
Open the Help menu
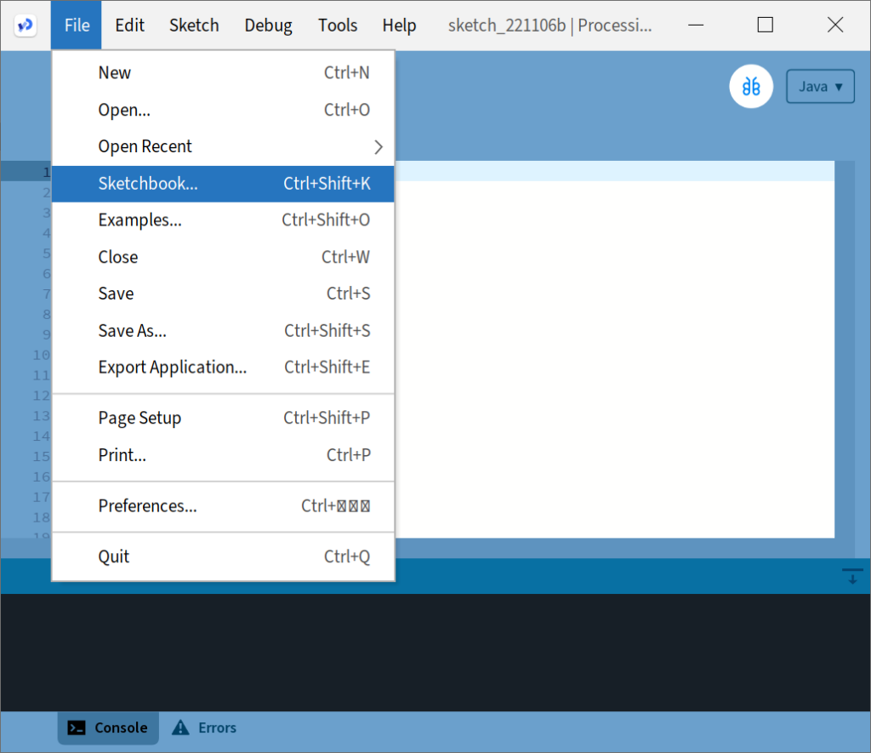point(399,25)
